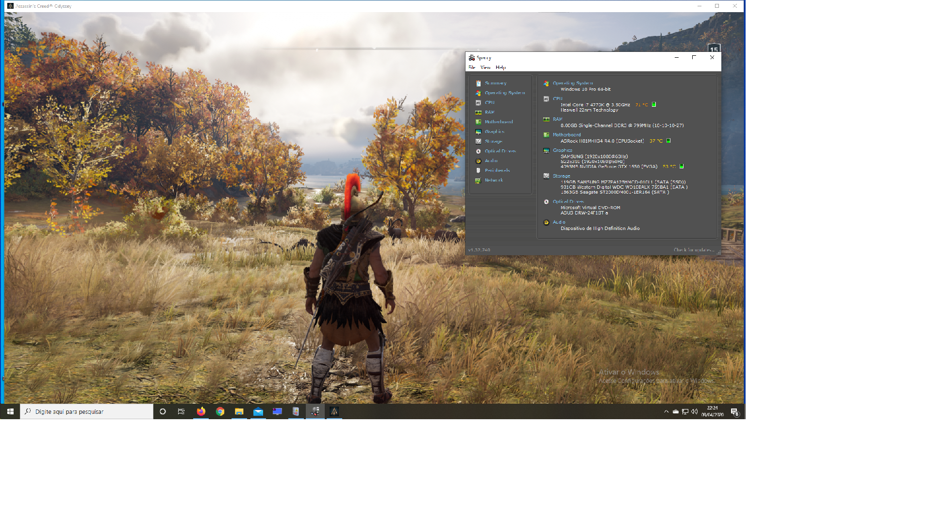Show hidden system tray icons
Screen dimensions: 932x524
666,411
